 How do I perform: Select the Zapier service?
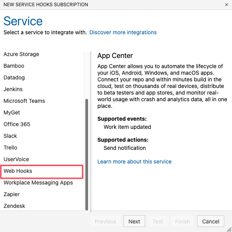coord(42,194)
